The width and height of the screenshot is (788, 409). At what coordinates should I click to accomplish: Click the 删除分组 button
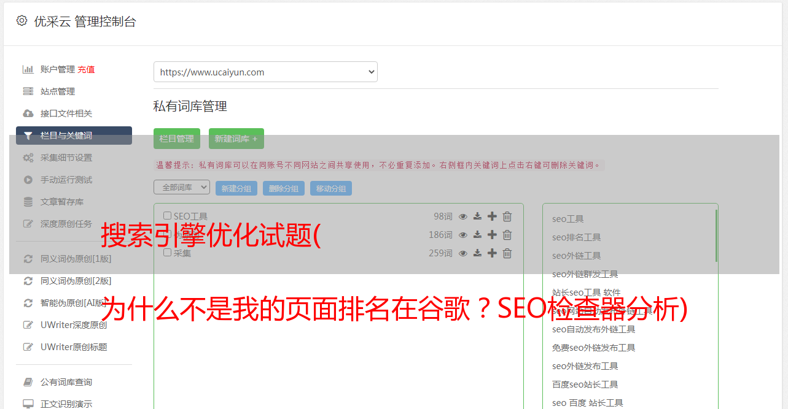[284, 188]
